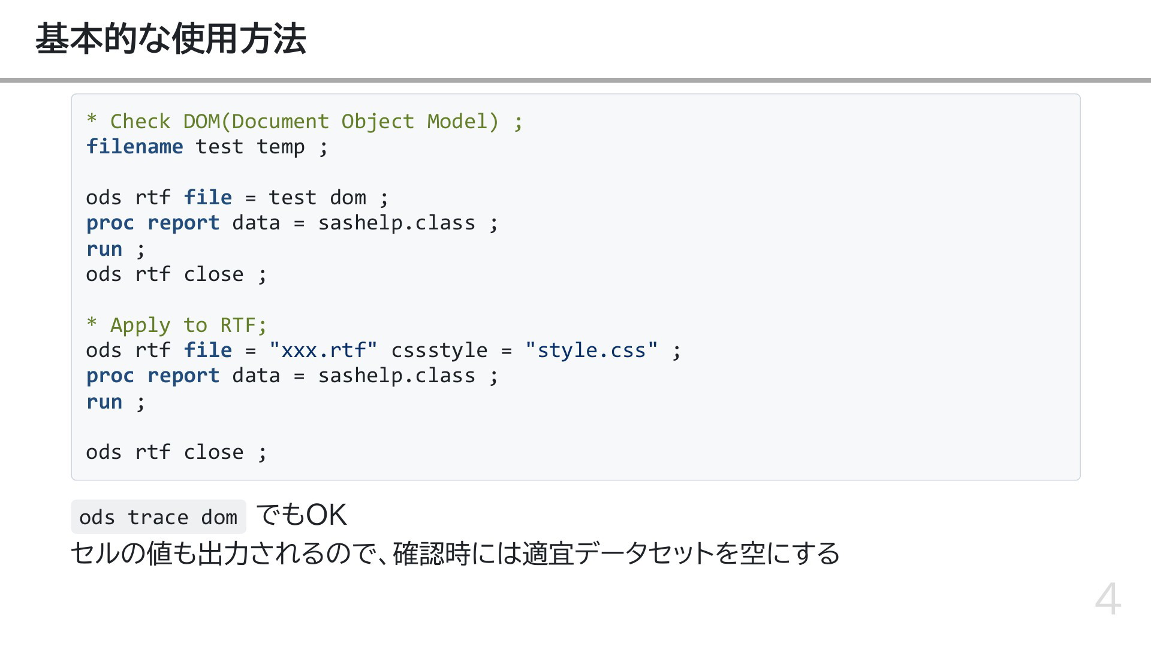Viewport: 1151px width, 647px height.
Task: Click the filename keyword in code
Action: click(x=134, y=147)
